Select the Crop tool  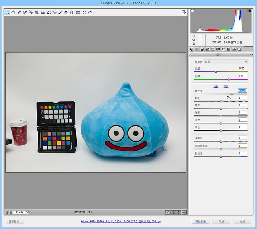click(37, 12)
